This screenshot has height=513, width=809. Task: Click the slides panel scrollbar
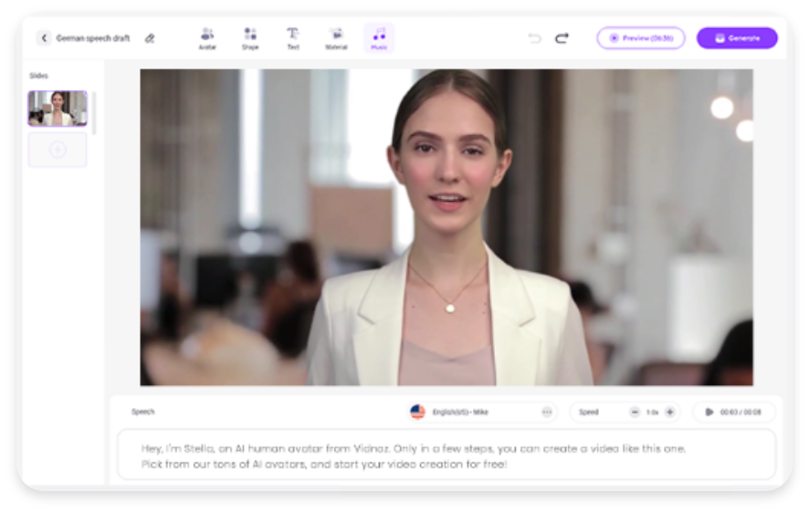pos(94,111)
